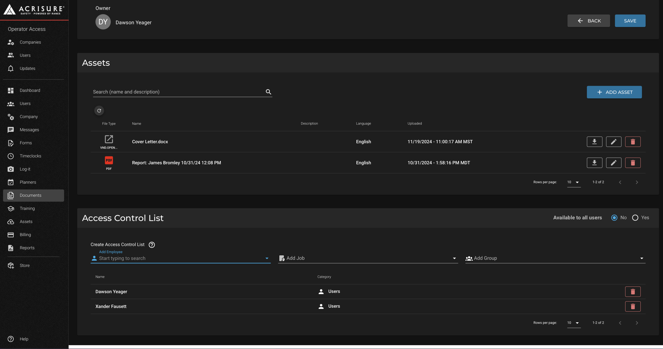Click Cover Letter.docx name

pos(150,142)
